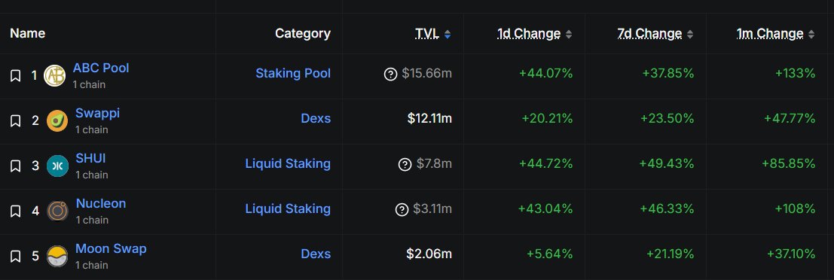This screenshot has height=280, width=834.
Task: Add Moon Swap to bookmarks
Action: [x=15, y=256]
